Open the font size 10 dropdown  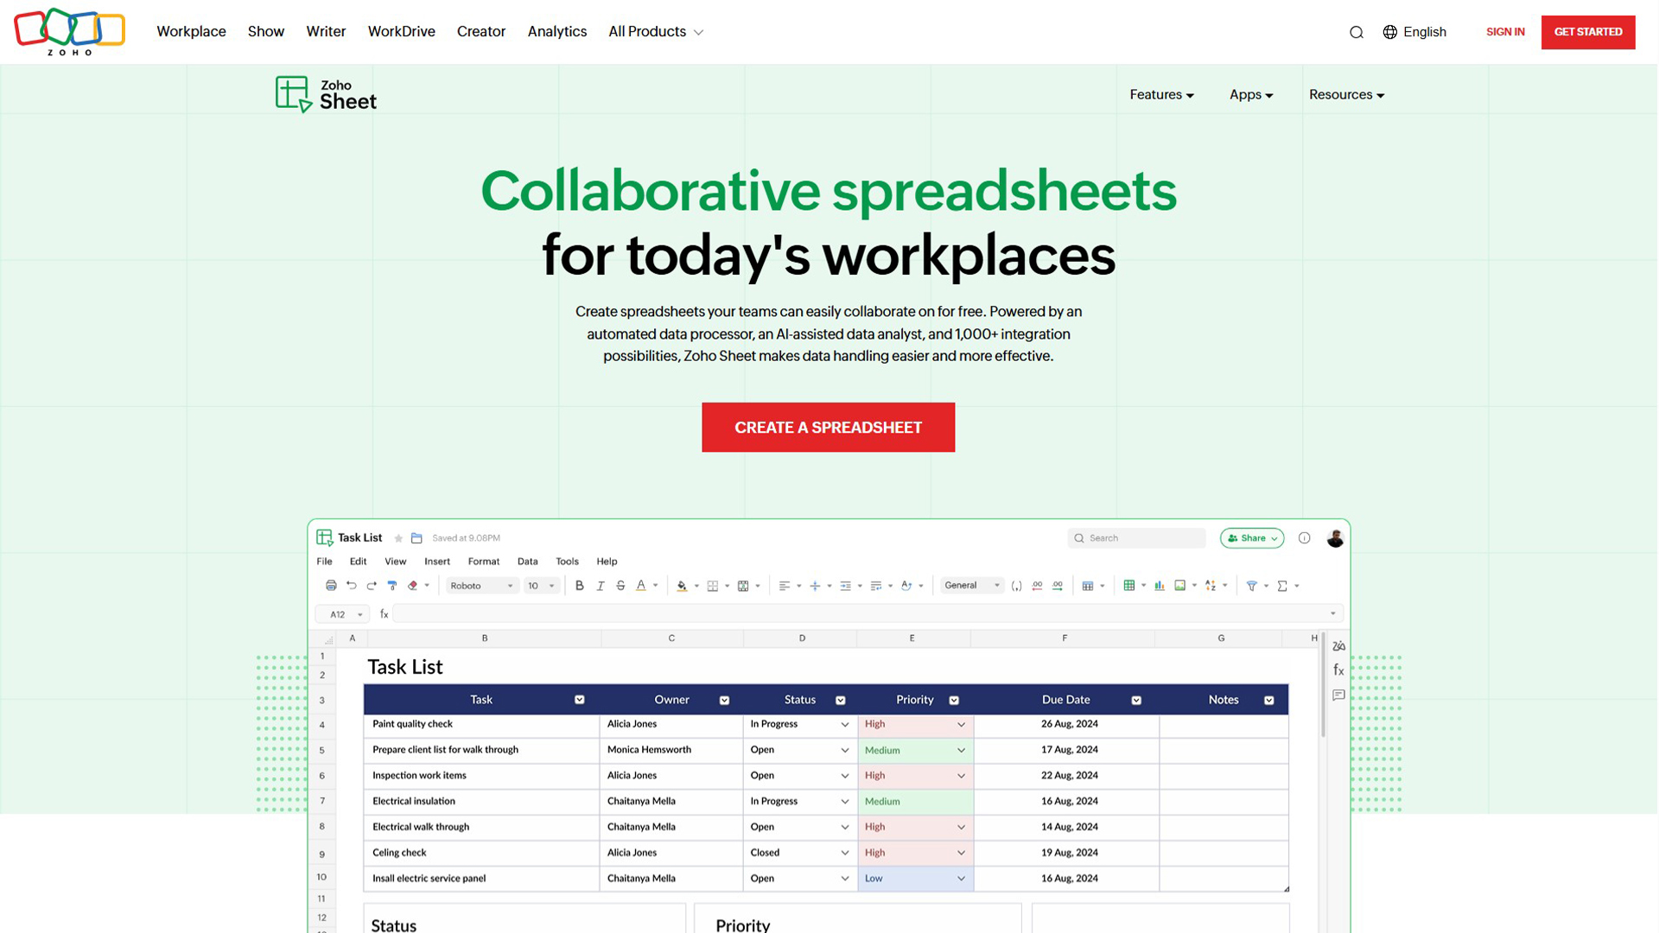pyautogui.click(x=542, y=586)
